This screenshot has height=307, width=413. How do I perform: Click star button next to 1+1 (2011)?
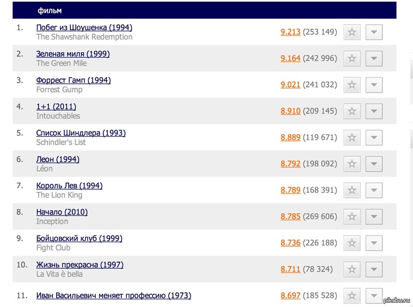pos(352,111)
